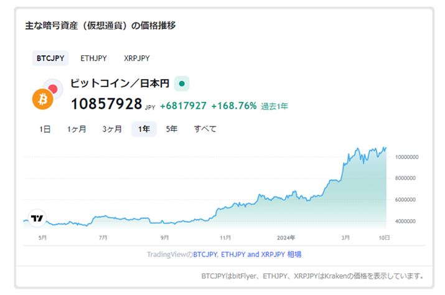Screen dimensions: 445x295
Task: Switch to the BTCJPY tab
Action: tap(50, 59)
